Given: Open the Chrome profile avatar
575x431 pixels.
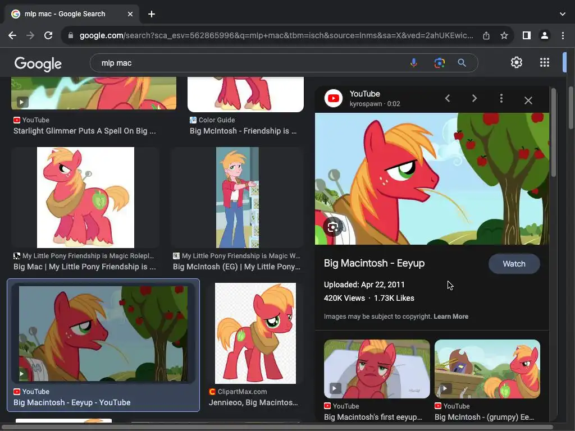Looking at the screenshot, I should coord(545,35).
